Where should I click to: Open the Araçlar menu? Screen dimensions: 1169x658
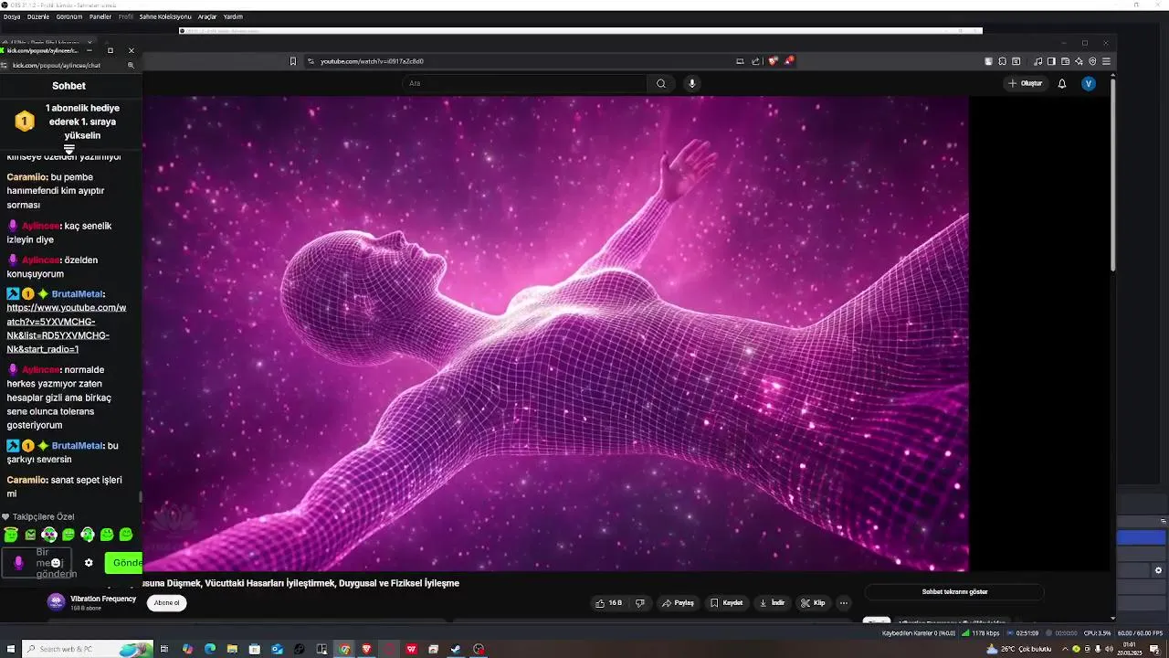pyautogui.click(x=207, y=16)
